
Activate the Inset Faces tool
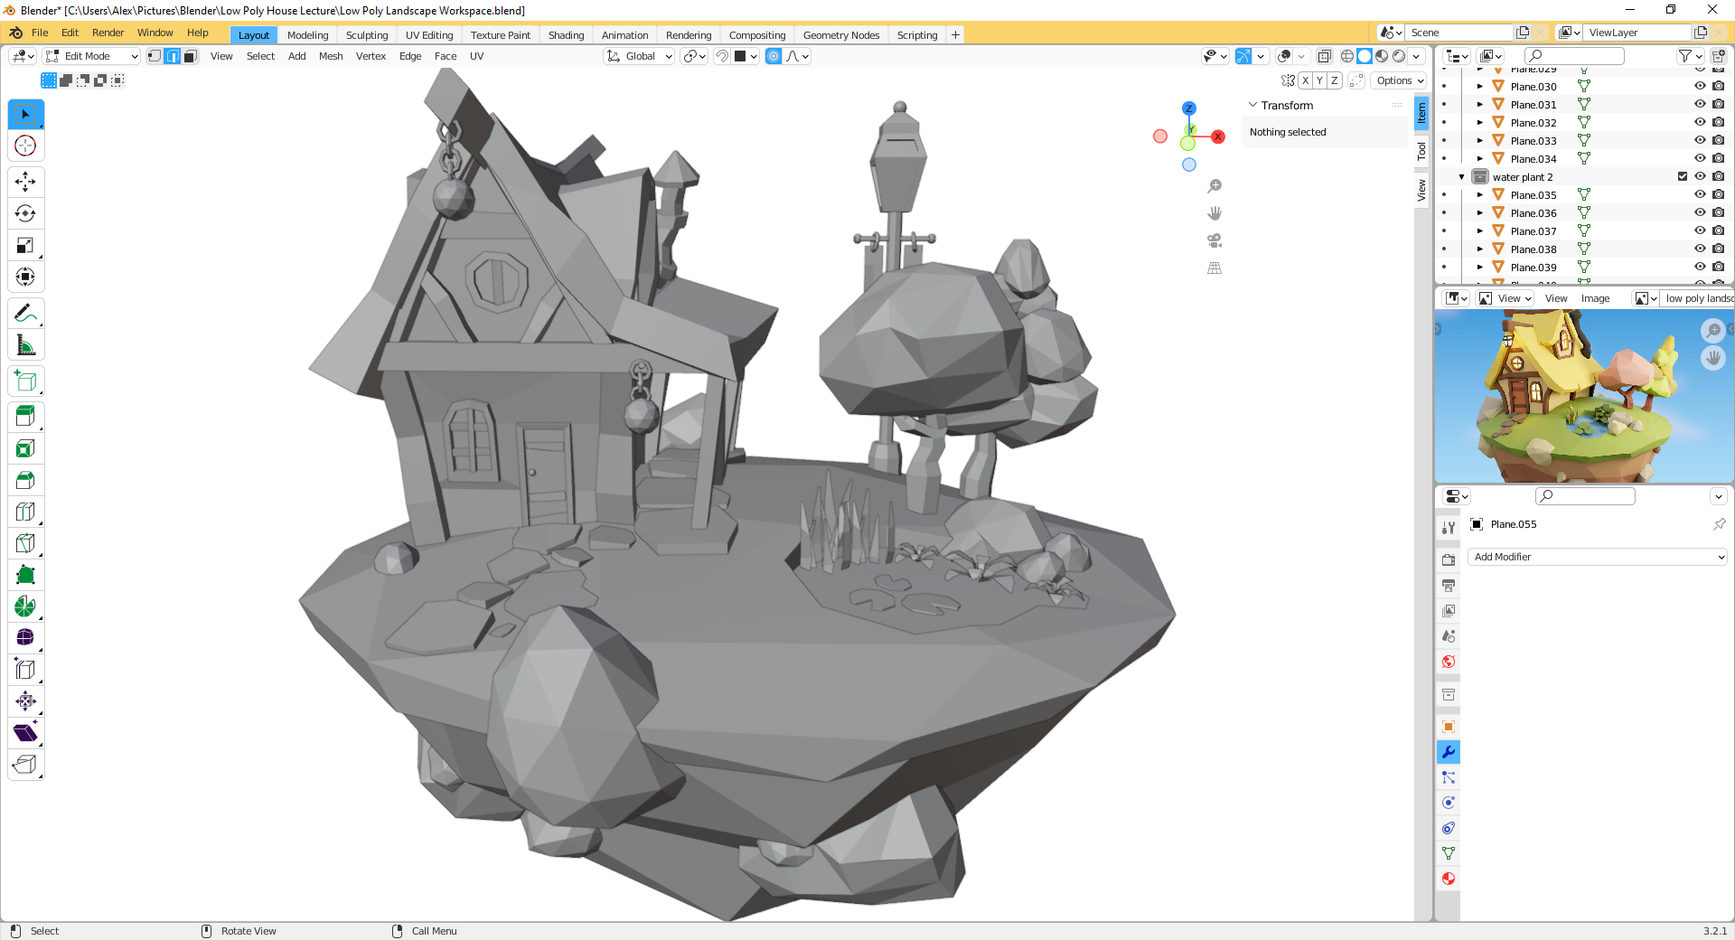[25, 448]
